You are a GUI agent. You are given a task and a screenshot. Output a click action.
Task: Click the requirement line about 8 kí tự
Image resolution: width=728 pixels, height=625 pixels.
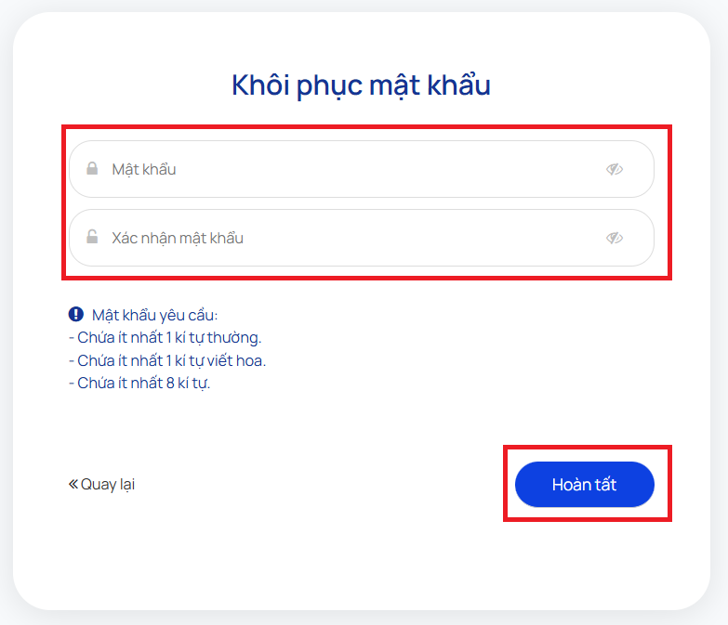tap(139, 383)
